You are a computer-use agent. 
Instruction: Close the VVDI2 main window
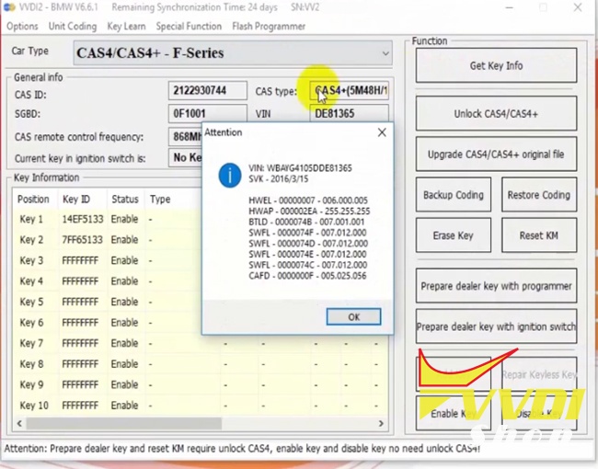(x=578, y=7)
